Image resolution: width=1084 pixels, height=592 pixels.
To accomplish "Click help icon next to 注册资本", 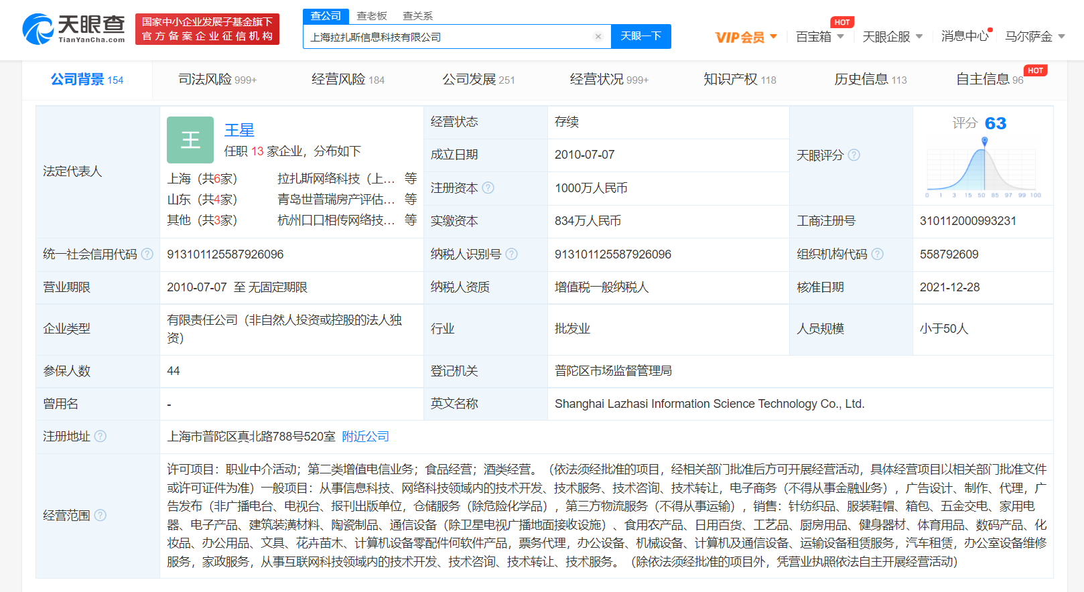I will click(x=488, y=188).
